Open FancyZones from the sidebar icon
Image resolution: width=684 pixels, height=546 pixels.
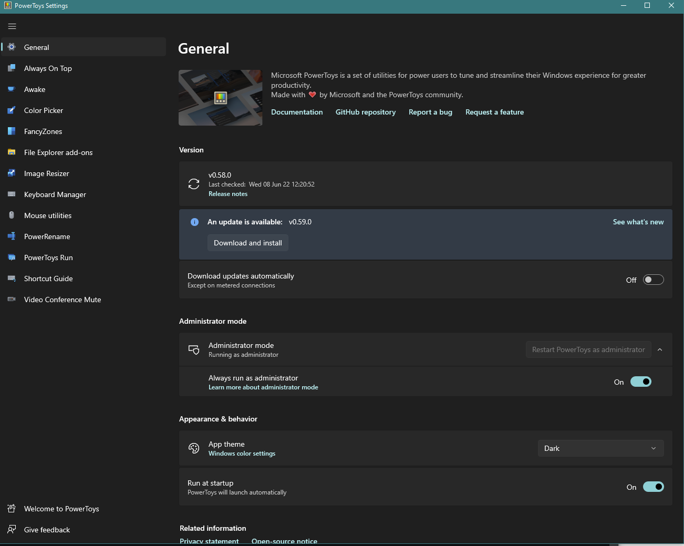pos(12,131)
